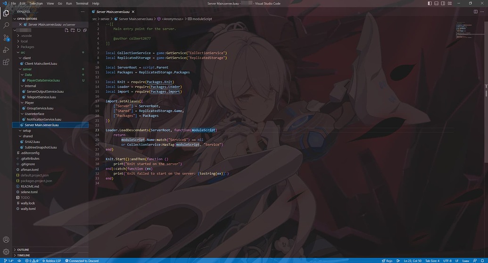Click the LF end-of-line indicator
The width and height of the screenshot is (488, 263).
(457, 261)
